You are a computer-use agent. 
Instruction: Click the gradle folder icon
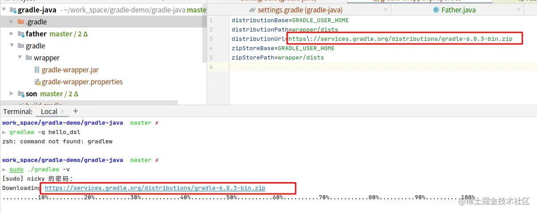click(21, 46)
